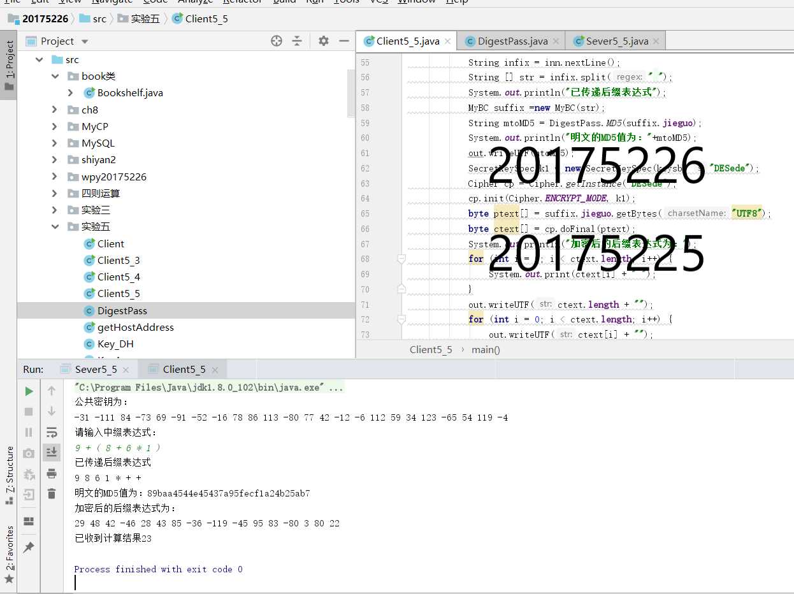Expand the ch8 folder
The height and width of the screenshot is (594, 794).
point(55,110)
